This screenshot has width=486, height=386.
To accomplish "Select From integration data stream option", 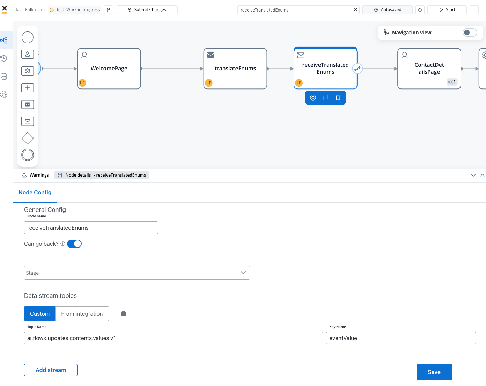I will [82, 314].
